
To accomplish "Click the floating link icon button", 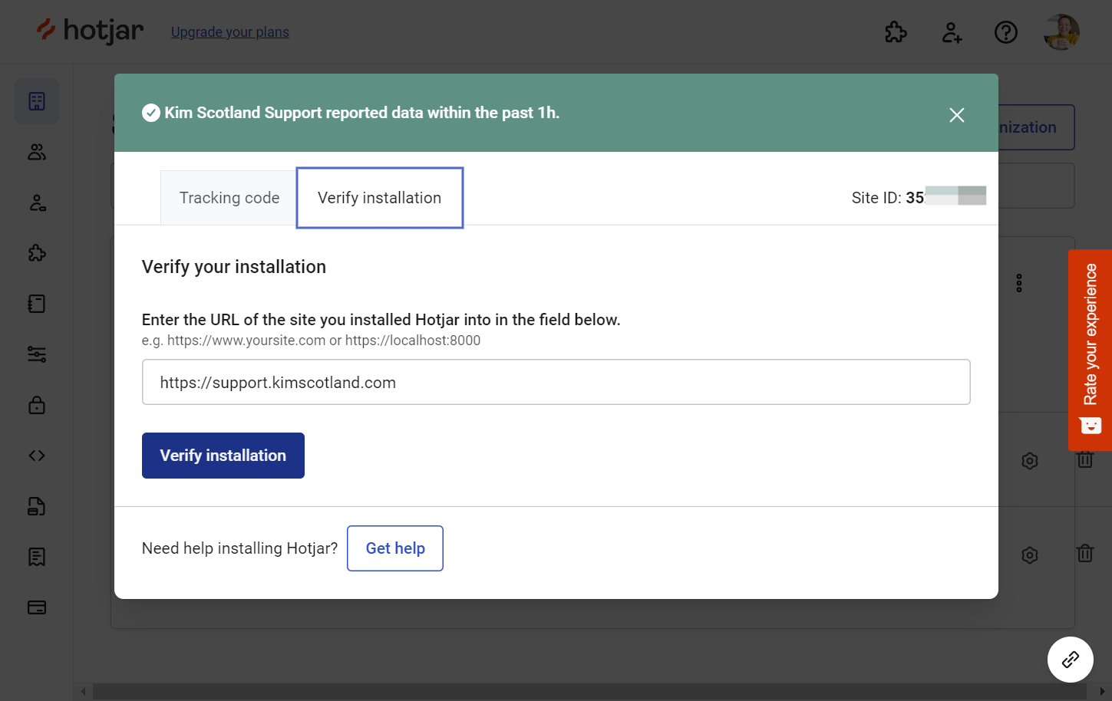I will 1071,660.
